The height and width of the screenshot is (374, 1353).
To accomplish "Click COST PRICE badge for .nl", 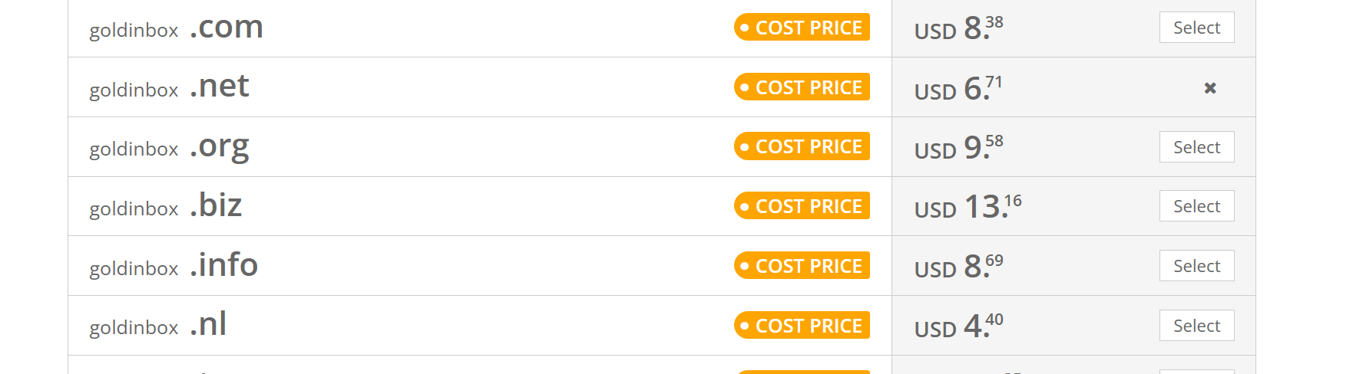I will (x=802, y=326).
